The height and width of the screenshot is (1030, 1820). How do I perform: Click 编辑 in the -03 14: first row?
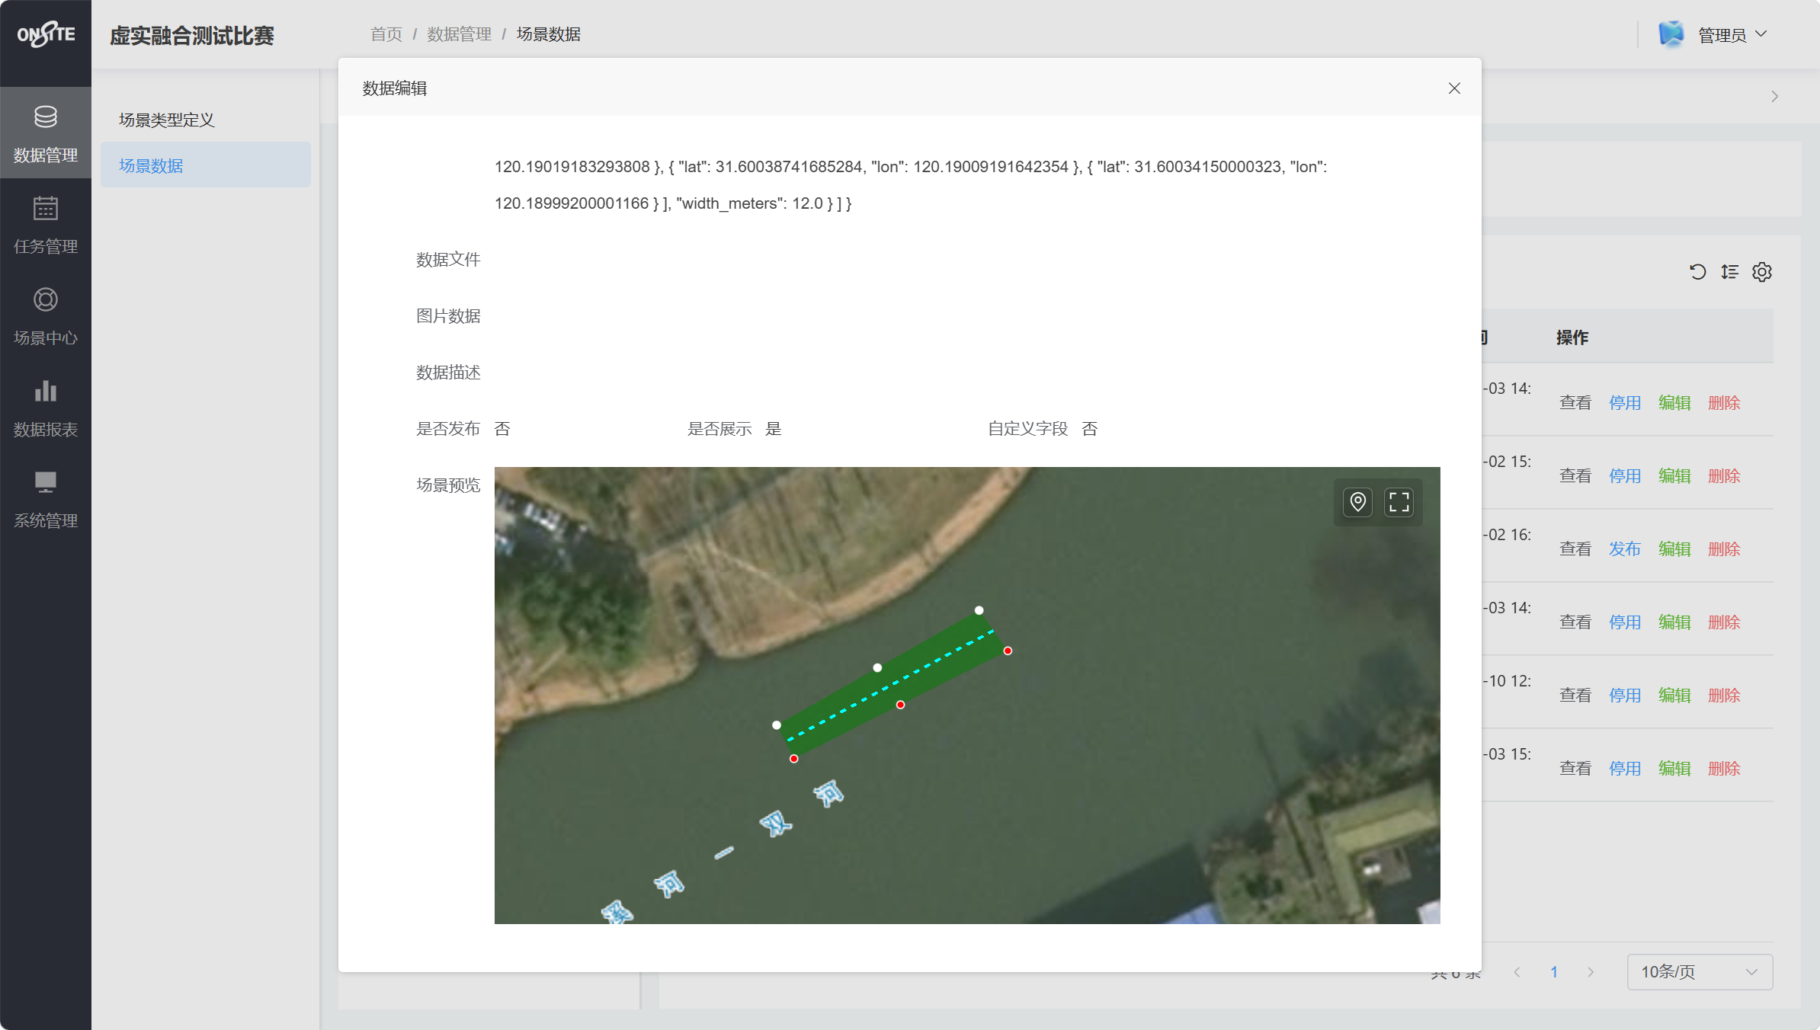click(x=1674, y=403)
